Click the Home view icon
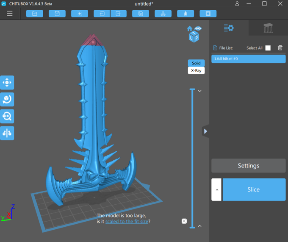 pyautogui.click(x=190, y=28)
